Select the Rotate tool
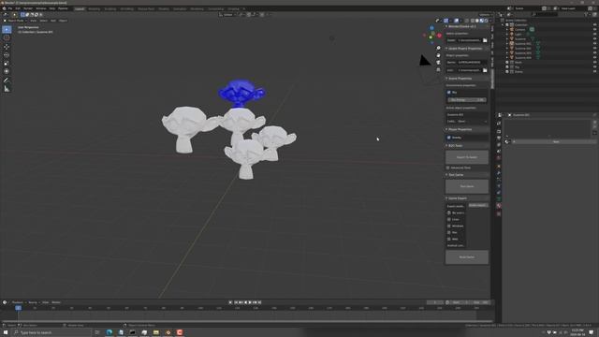This screenshot has height=337, width=599. (7, 55)
